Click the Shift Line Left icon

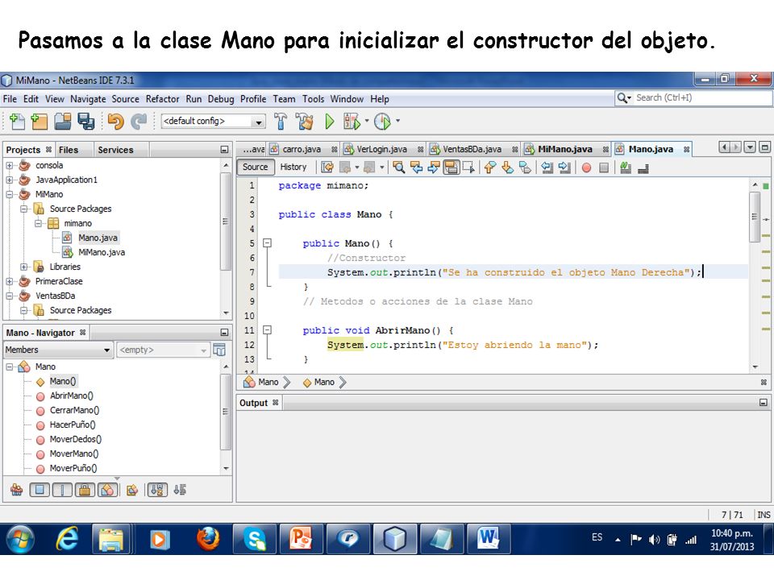(x=547, y=168)
